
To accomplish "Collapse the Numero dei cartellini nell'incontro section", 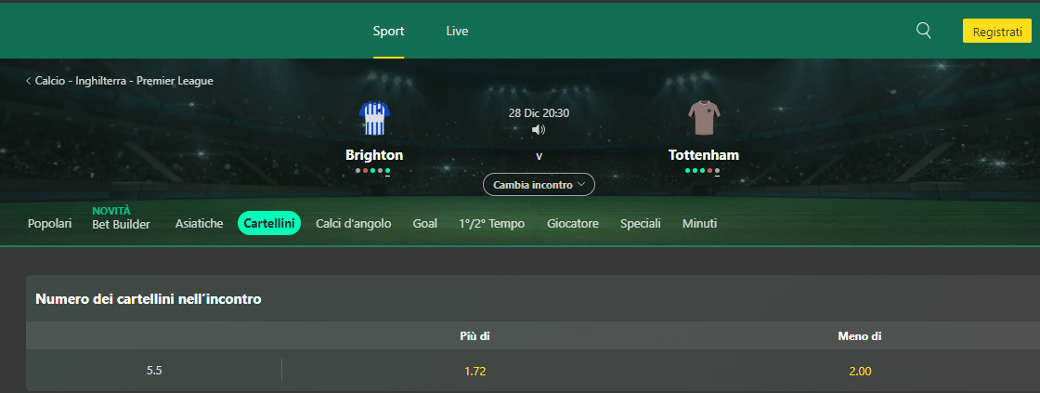I will pos(149,299).
